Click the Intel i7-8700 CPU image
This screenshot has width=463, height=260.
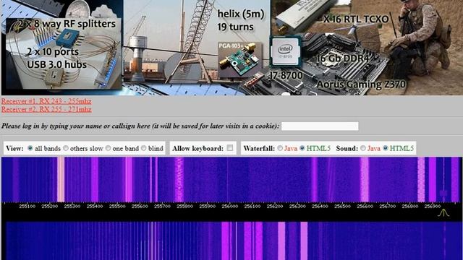[x=285, y=52]
